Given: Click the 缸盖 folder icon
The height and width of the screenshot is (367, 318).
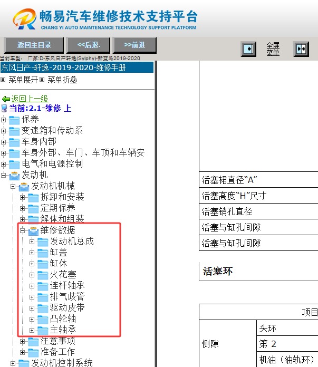Looking at the screenshot, I should click(43, 253).
